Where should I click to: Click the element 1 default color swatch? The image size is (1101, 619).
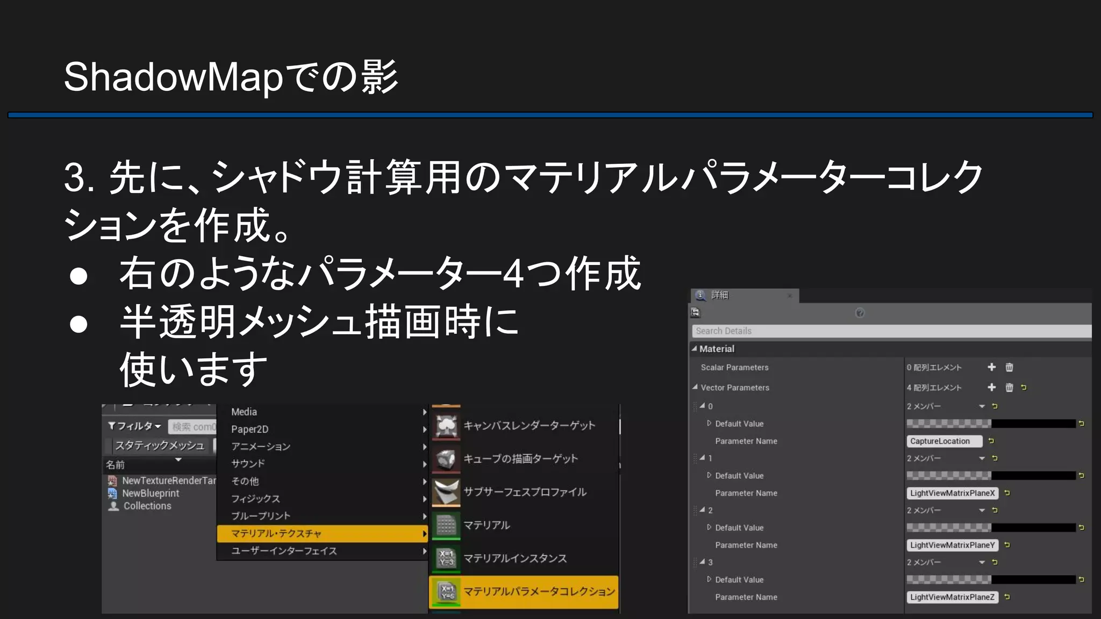point(991,476)
